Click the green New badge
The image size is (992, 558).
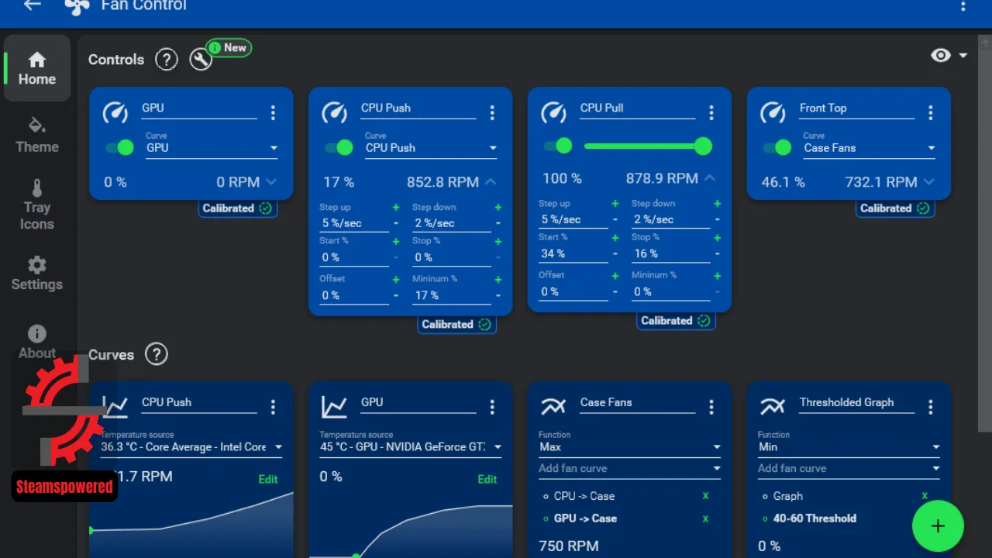[x=229, y=48]
